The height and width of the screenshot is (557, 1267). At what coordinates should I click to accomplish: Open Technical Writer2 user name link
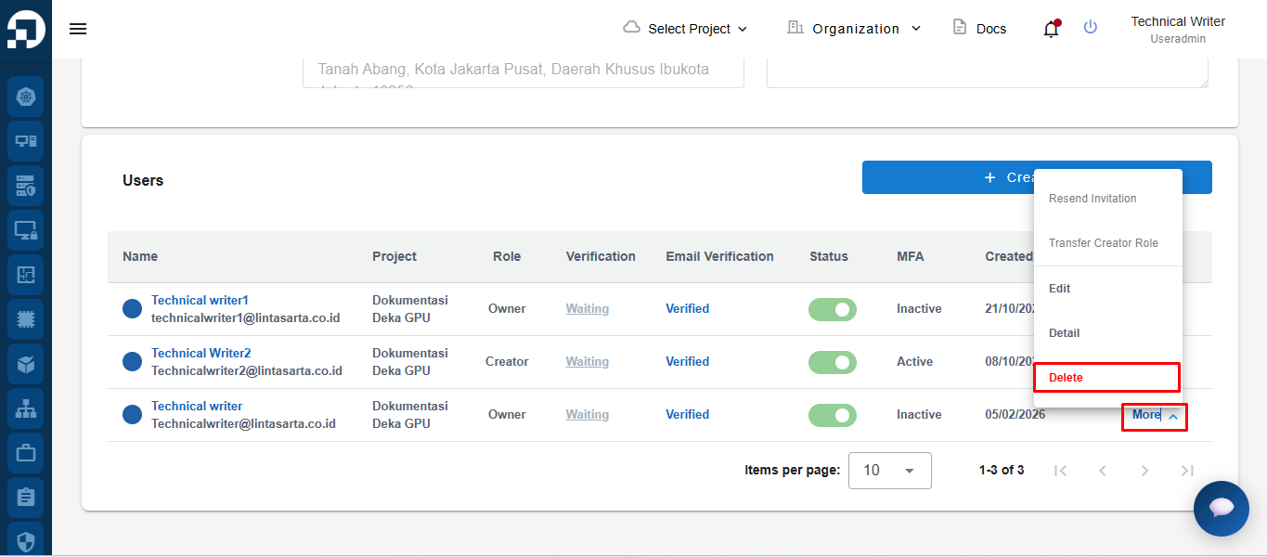coord(201,353)
